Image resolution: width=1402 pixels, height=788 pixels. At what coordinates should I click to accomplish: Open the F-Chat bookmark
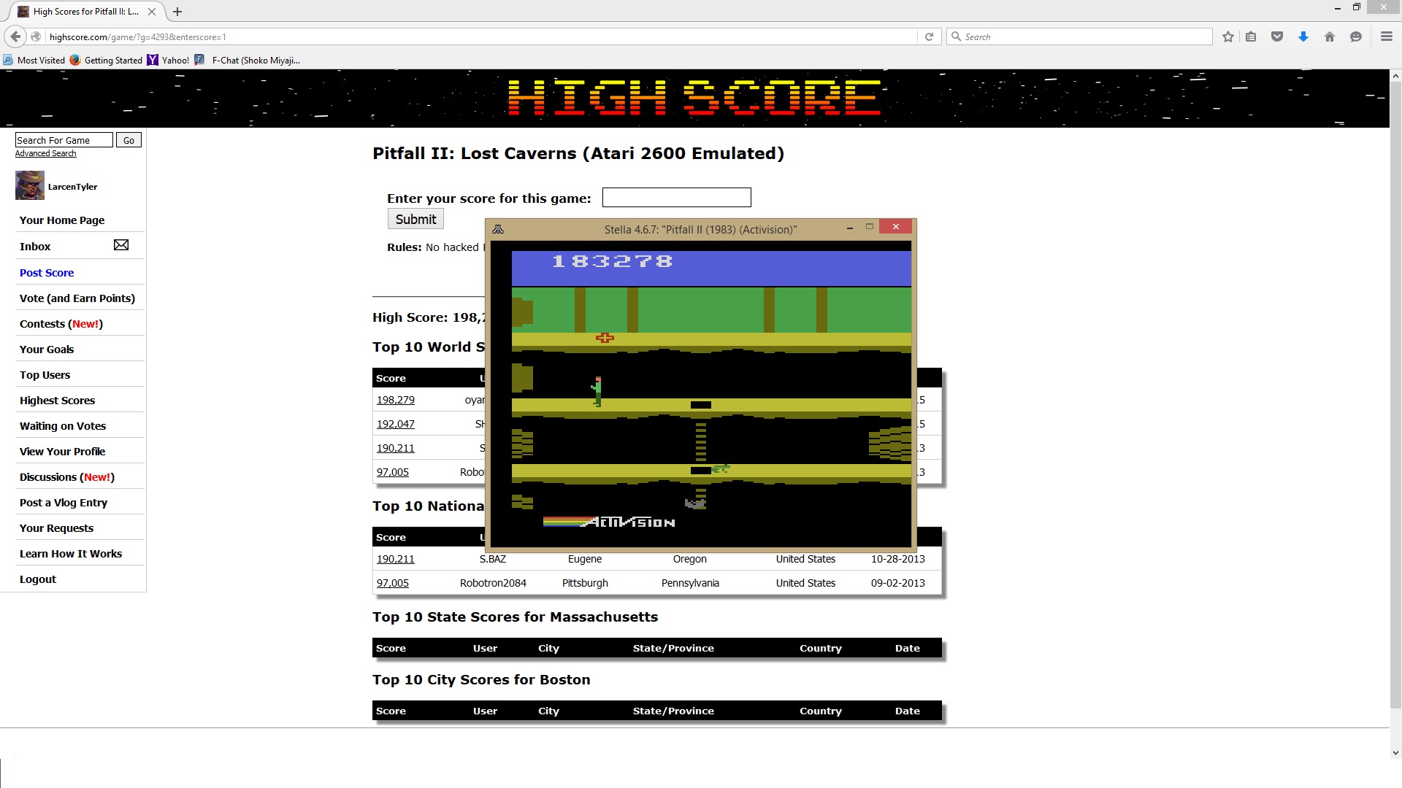click(248, 61)
